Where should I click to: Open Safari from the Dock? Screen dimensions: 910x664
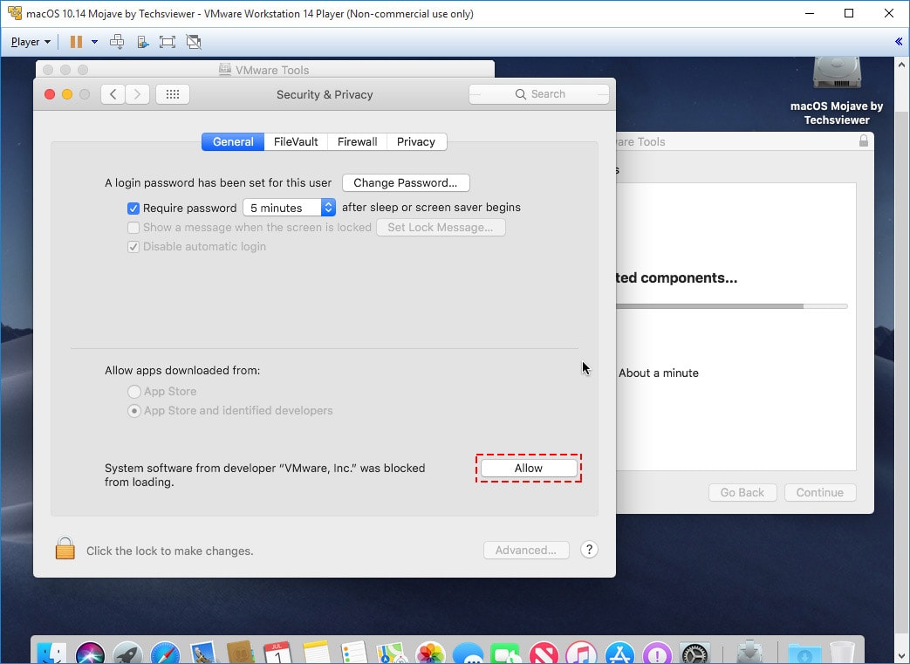(165, 653)
